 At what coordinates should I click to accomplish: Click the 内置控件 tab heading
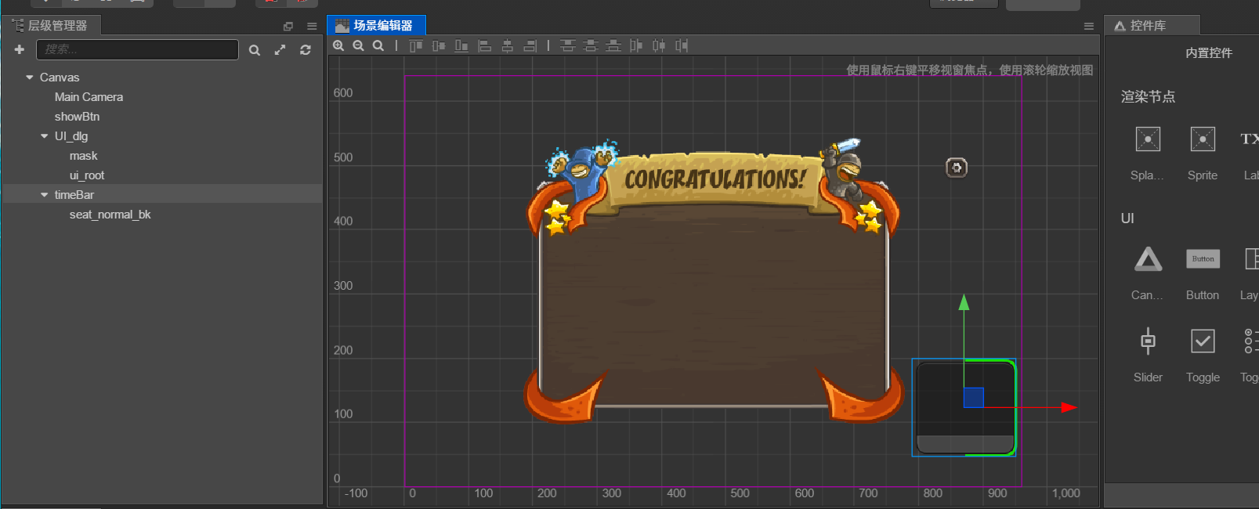(x=1209, y=53)
